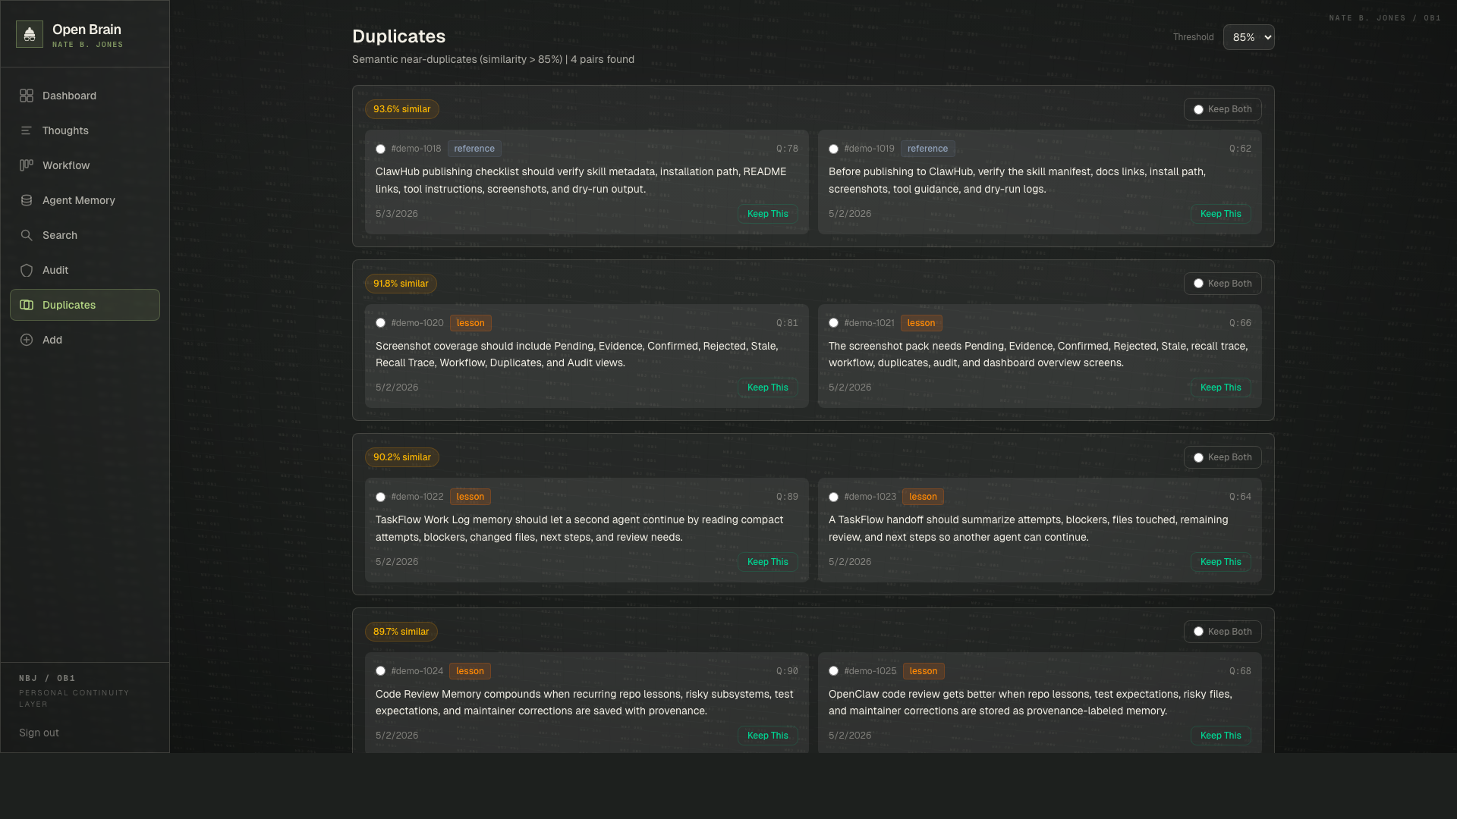1457x819 pixels.
Task: Navigate to Agent Memory
Action: coord(85,200)
